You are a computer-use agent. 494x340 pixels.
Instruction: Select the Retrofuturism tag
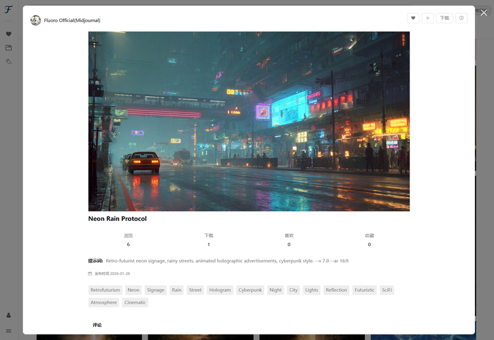tap(105, 290)
